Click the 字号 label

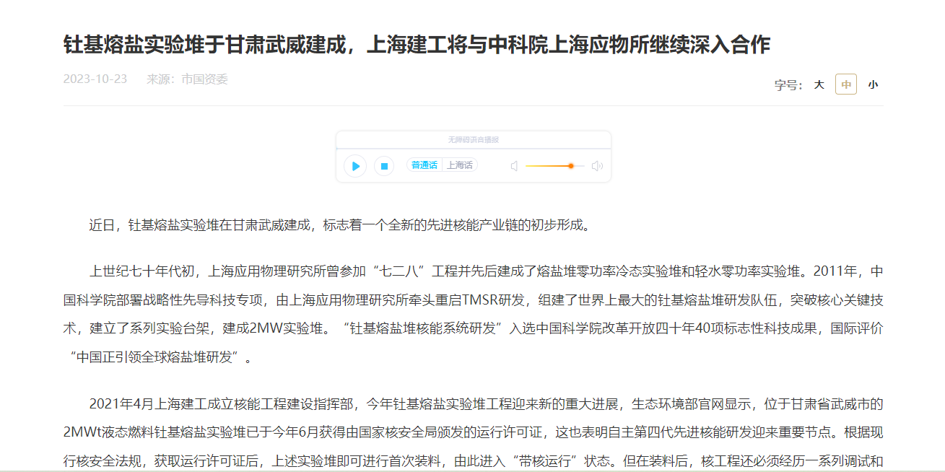coord(789,85)
